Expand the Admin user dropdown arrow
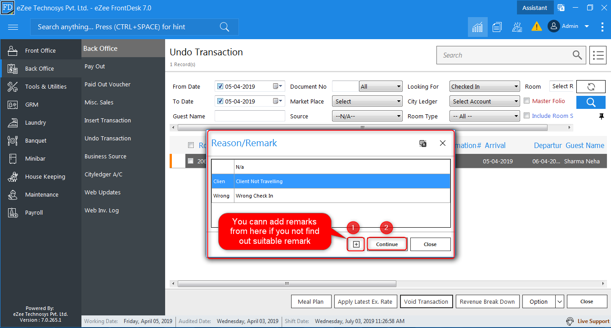 (587, 27)
